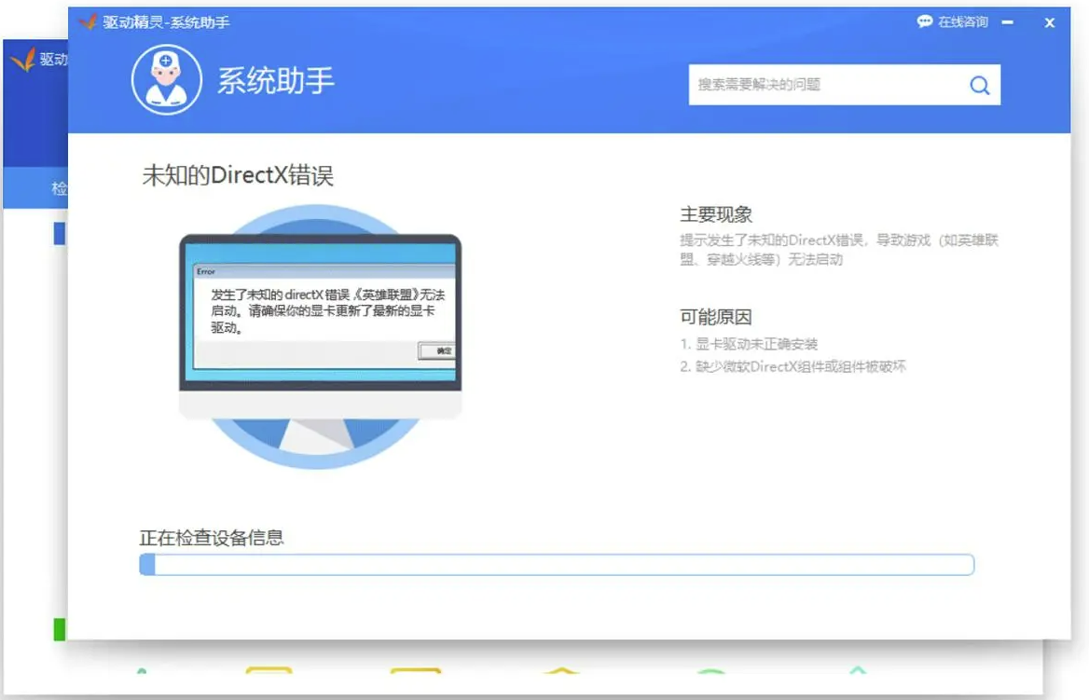Click the 显卡驱动未正确安装 cause item
This screenshot has height=700, width=1089.
[x=749, y=344]
